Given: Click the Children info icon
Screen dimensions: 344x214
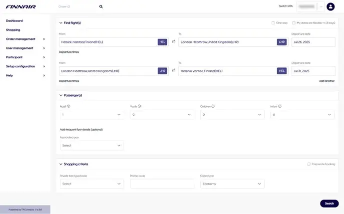Looking at the screenshot, I should click(x=213, y=106).
